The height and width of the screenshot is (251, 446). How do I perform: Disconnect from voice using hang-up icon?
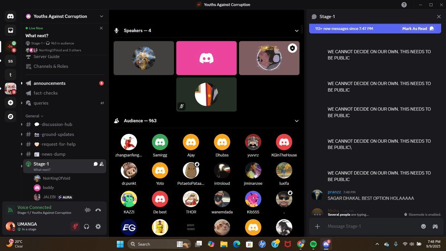(x=98, y=210)
